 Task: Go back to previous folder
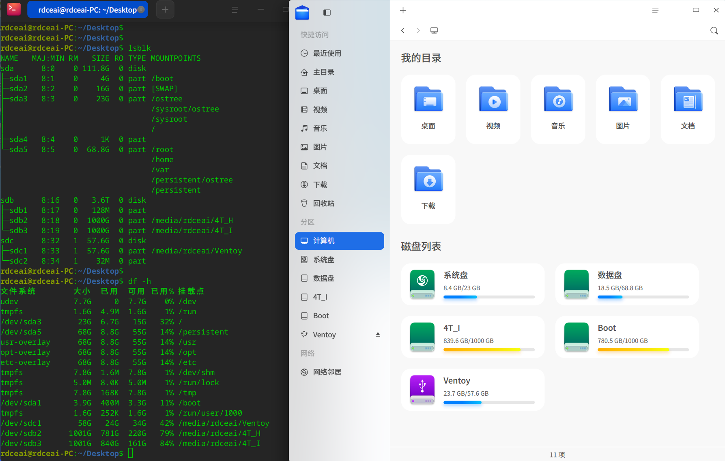tap(403, 30)
